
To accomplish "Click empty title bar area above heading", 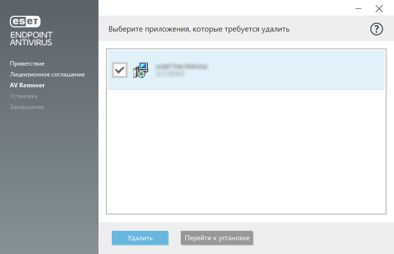I will [222, 8].
